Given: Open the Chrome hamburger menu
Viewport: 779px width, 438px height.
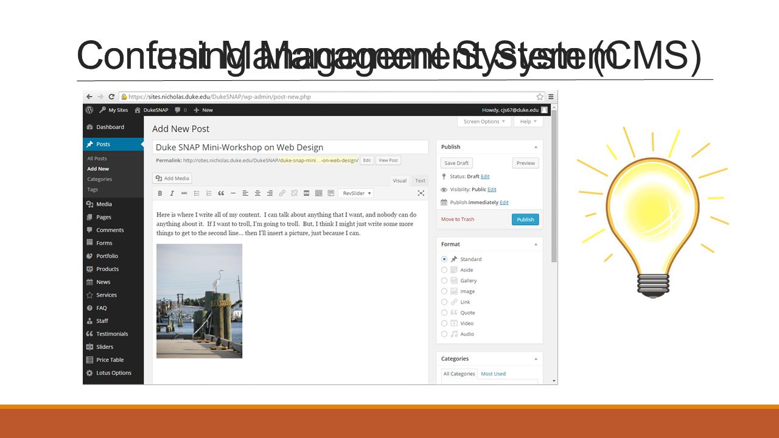Looking at the screenshot, I should 551,97.
